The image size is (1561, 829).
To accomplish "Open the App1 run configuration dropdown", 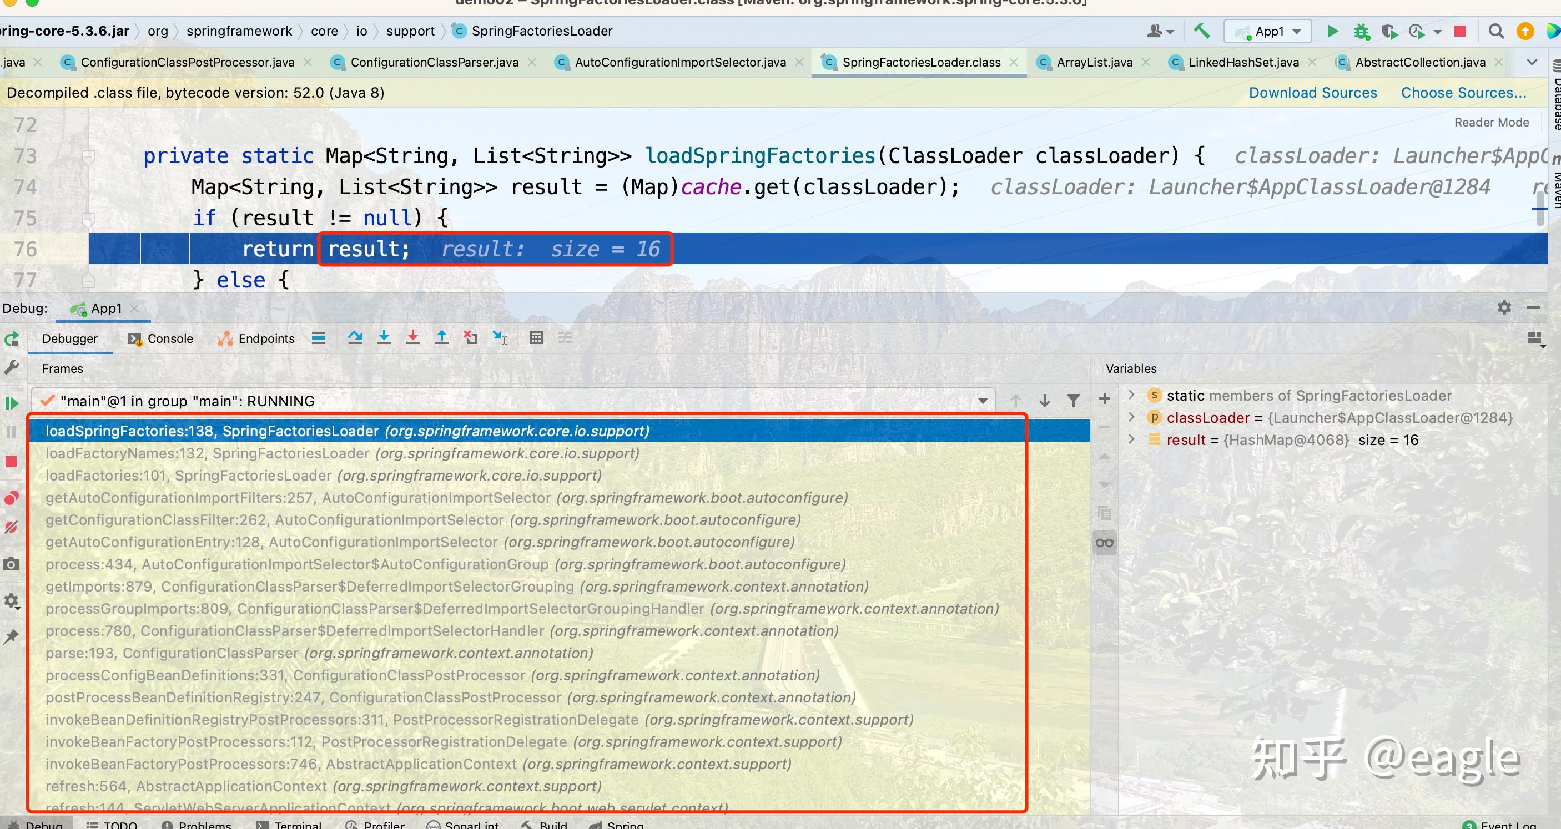I will point(1269,32).
